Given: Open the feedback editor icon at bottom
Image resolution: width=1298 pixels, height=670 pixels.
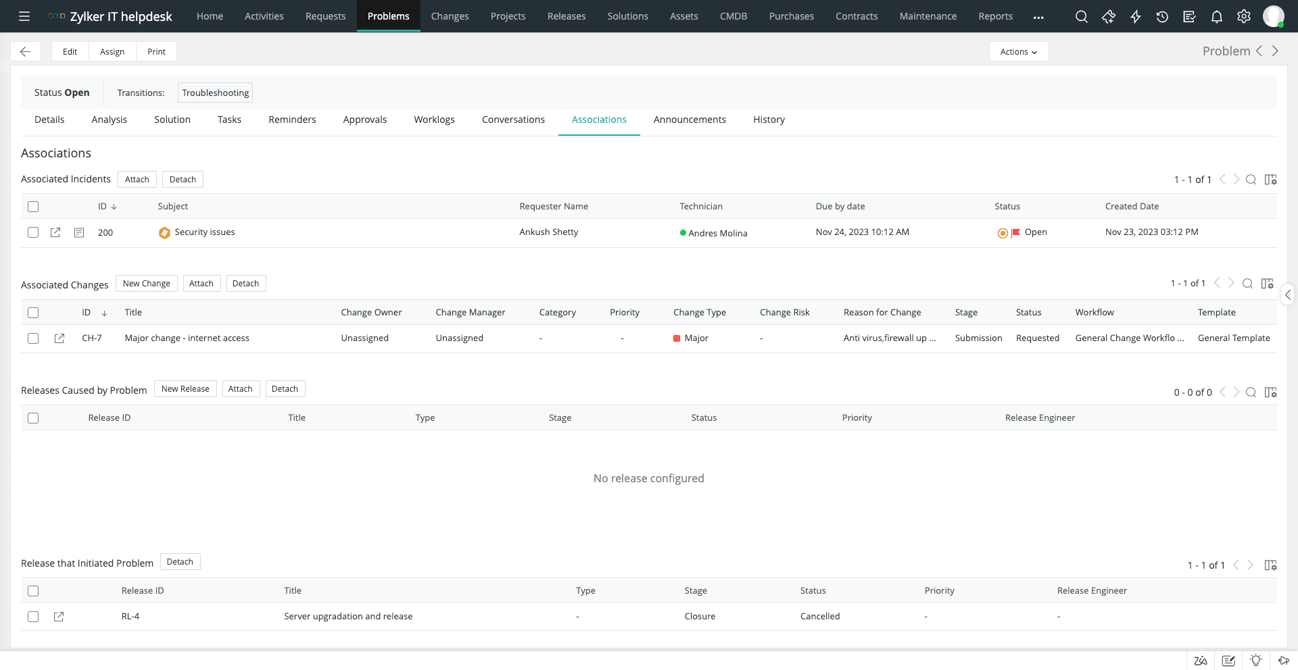Looking at the screenshot, I should click(1229, 661).
